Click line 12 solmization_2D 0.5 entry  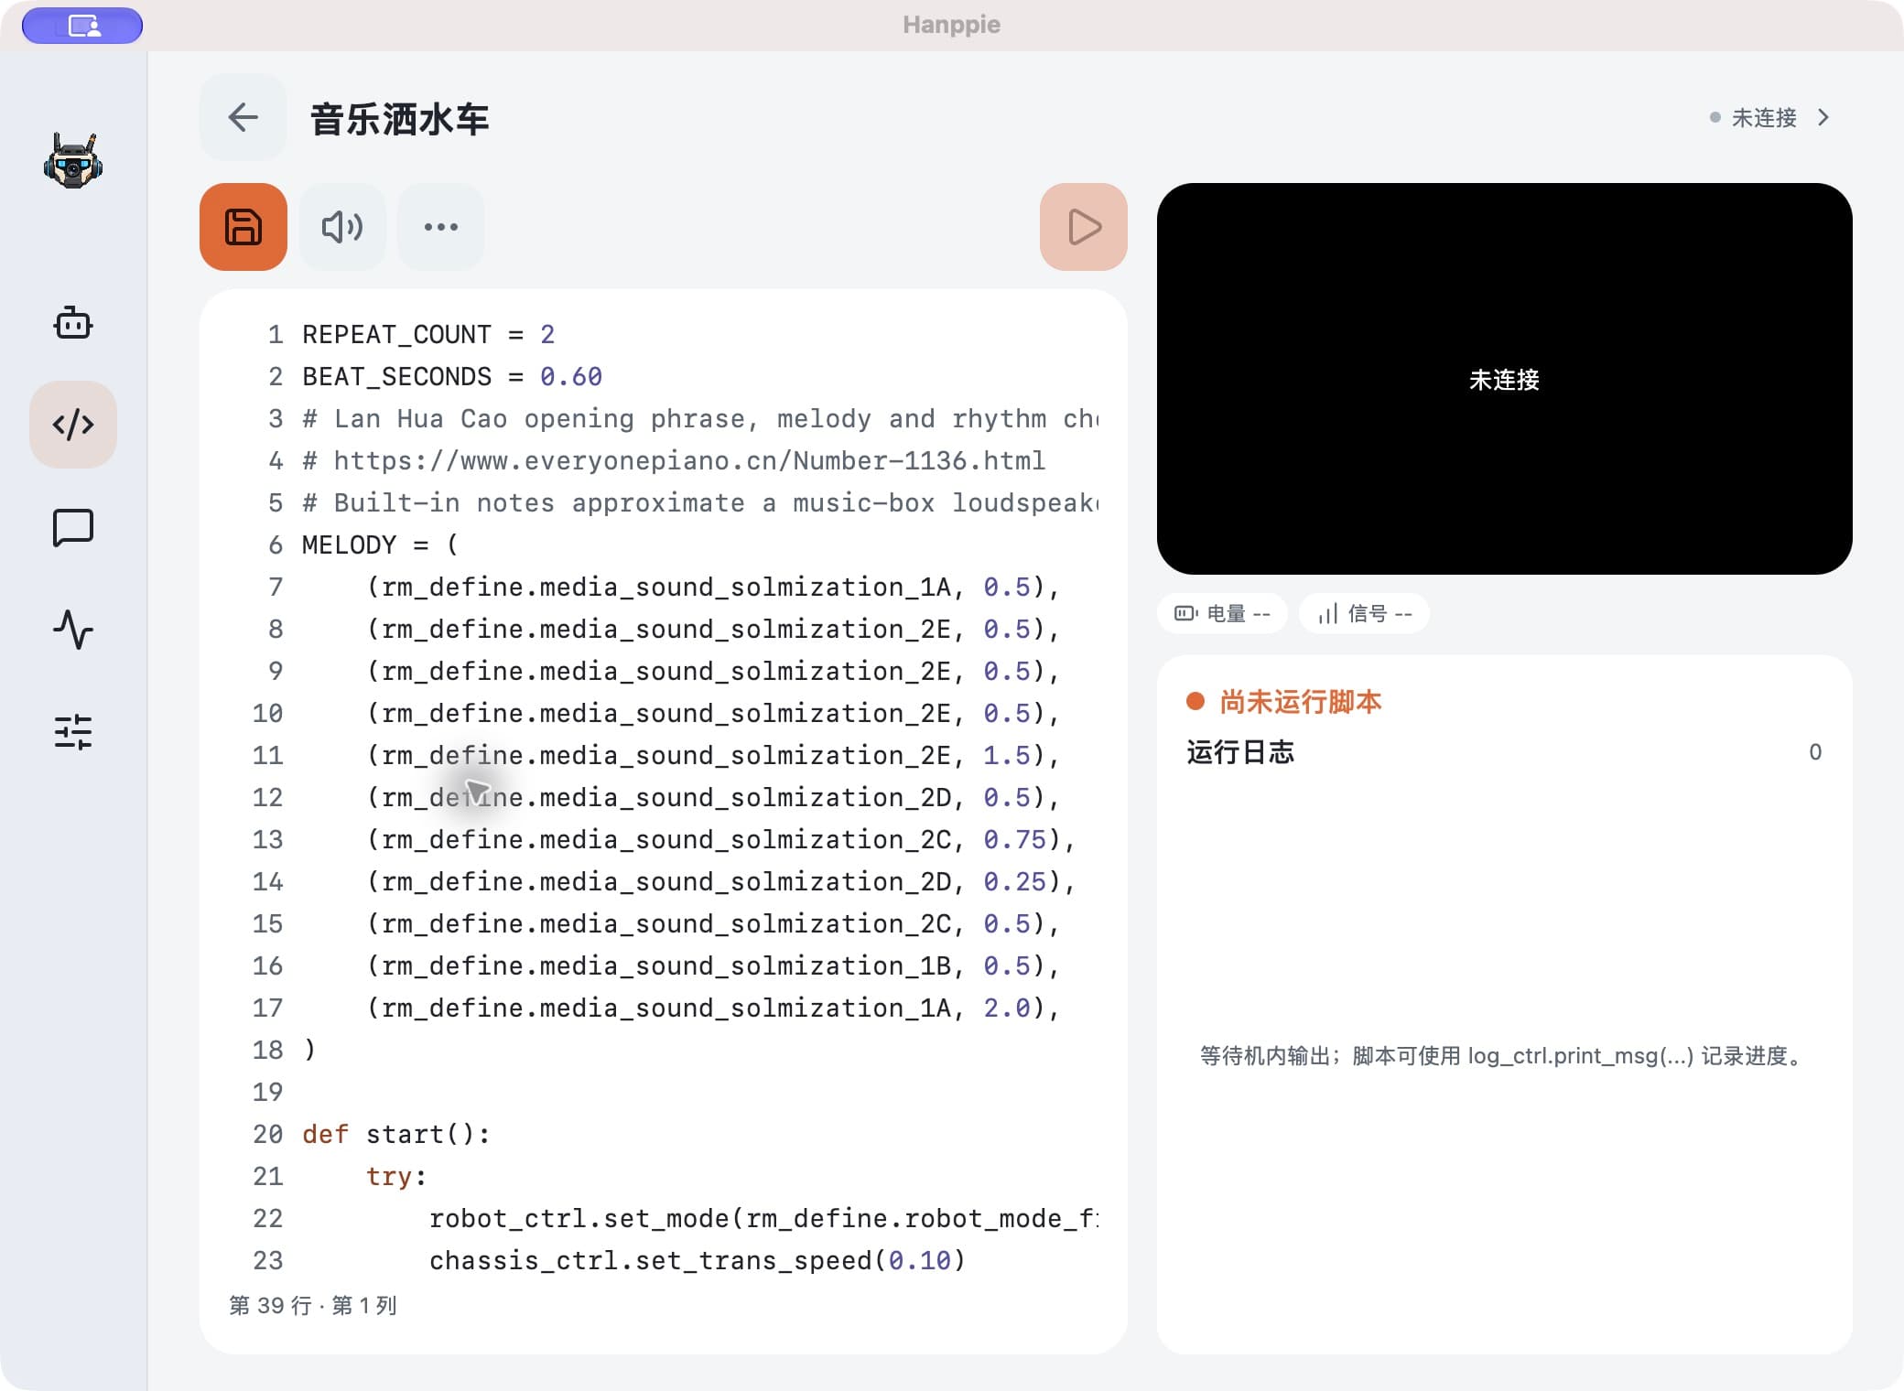point(713,798)
